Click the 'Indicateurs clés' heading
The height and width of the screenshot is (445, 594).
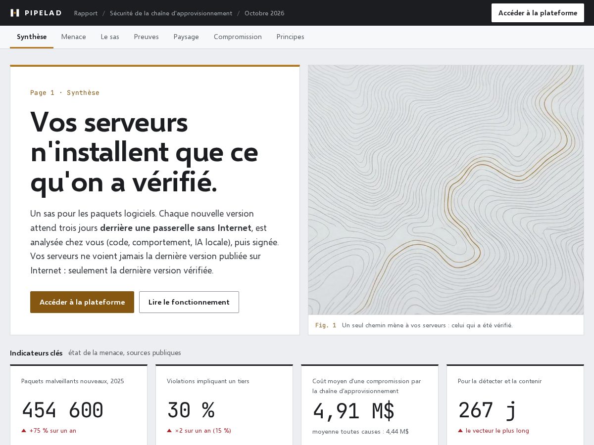coord(36,353)
